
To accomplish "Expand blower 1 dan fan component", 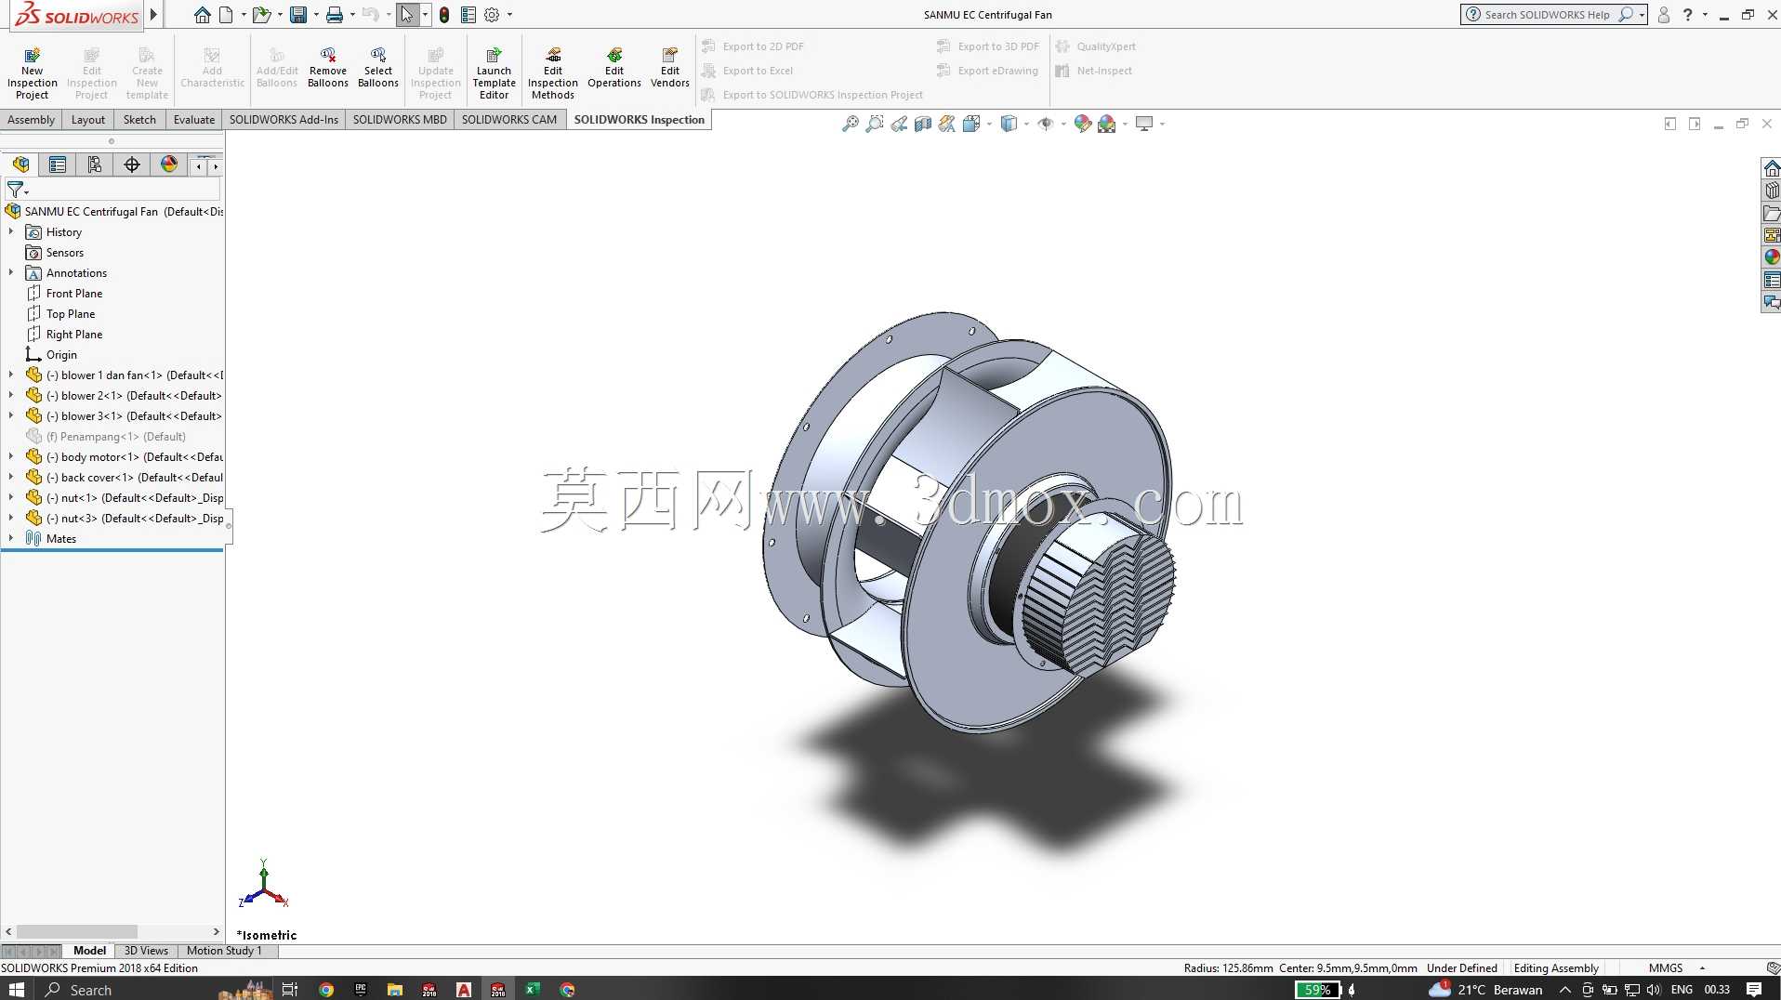I will 11,375.
